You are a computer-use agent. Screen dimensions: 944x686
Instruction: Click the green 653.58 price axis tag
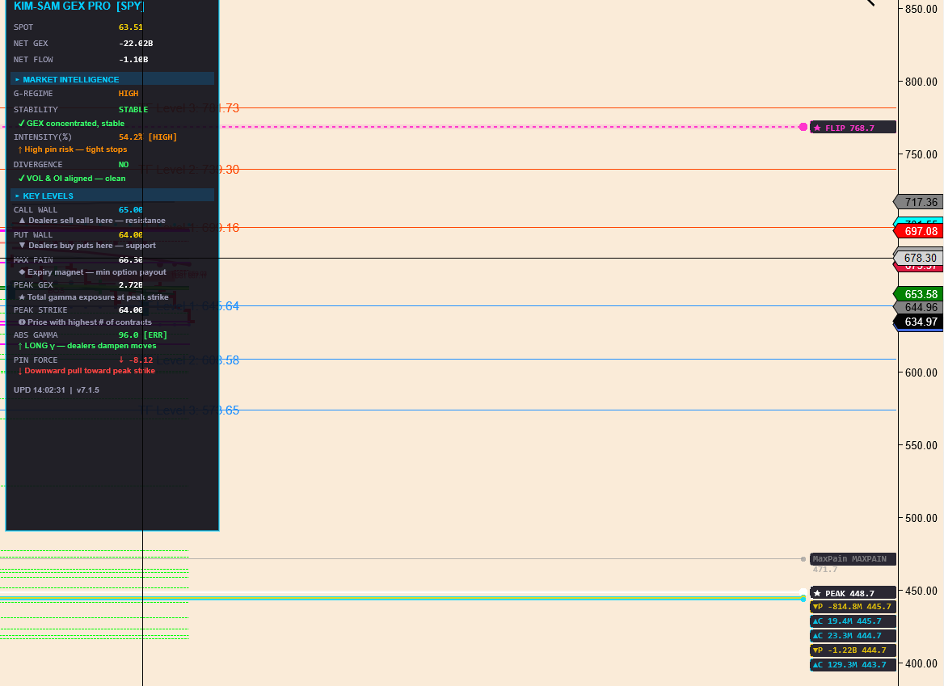(921, 294)
